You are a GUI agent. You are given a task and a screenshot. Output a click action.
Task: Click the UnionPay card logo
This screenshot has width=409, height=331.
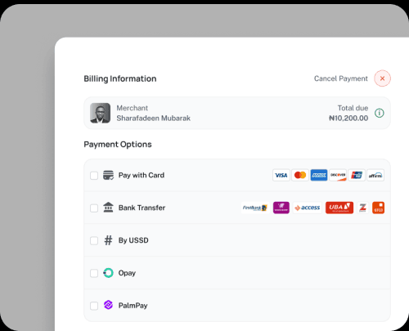tap(357, 175)
